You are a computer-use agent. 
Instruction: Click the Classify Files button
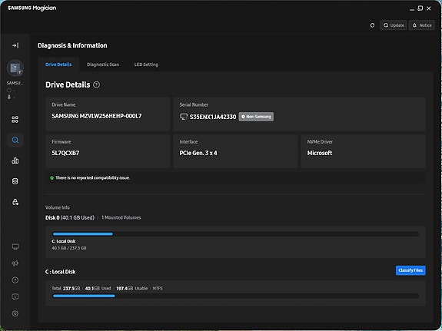(410, 270)
